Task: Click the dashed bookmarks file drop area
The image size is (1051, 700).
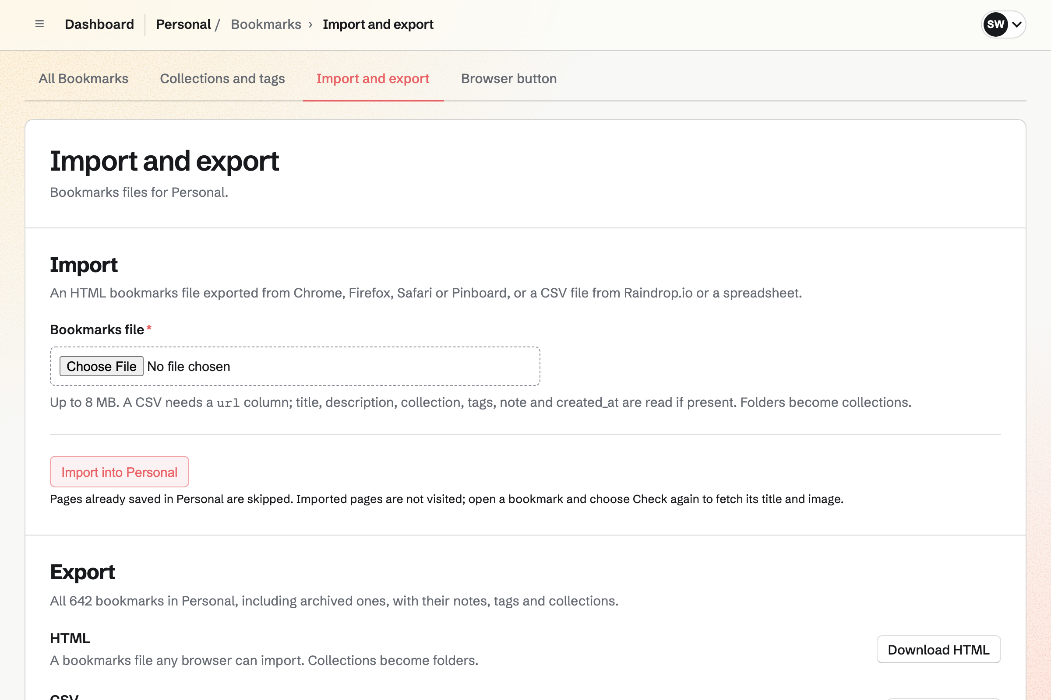Action: [x=295, y=366]
